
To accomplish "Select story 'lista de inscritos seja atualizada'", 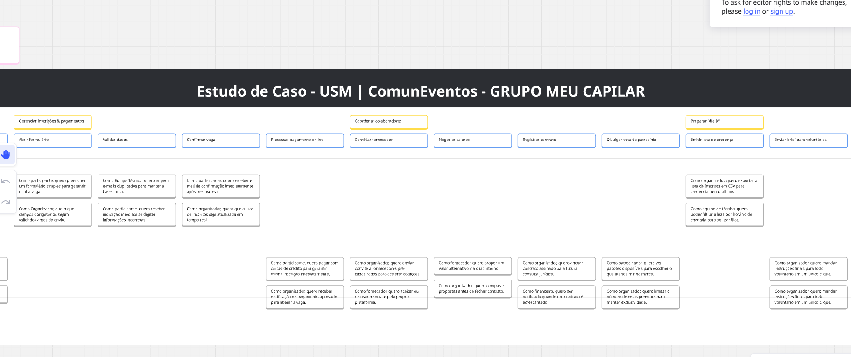I will [x=221, y=215].
